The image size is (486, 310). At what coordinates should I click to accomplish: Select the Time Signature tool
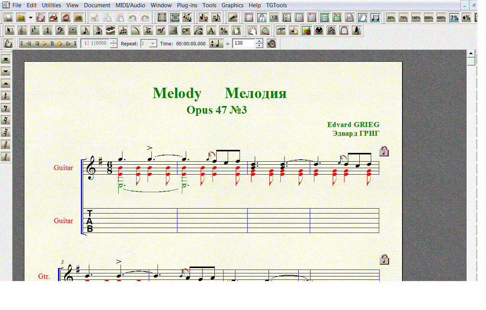point(47,31)
